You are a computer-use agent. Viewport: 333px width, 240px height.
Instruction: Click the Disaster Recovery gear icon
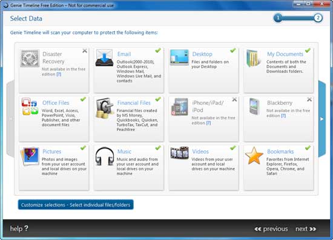(x=30, y=58)
